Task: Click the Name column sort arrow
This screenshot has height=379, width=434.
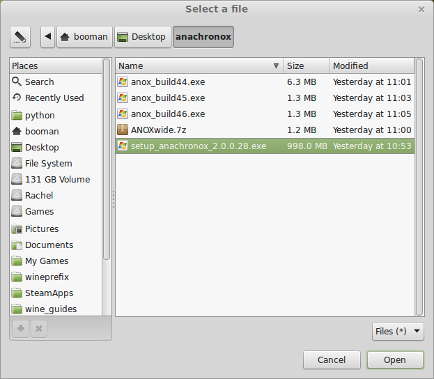Action: (x=276, y=66)
